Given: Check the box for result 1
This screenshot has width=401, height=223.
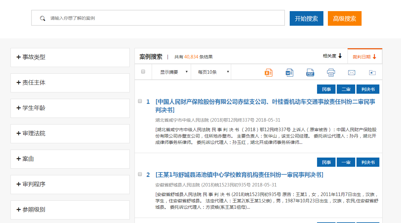Looking at the screenshot, I should (x=140, y=101).
